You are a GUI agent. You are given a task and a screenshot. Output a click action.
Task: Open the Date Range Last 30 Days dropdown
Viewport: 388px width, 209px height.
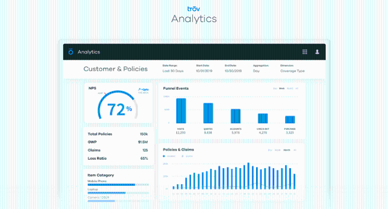point(173,71)
